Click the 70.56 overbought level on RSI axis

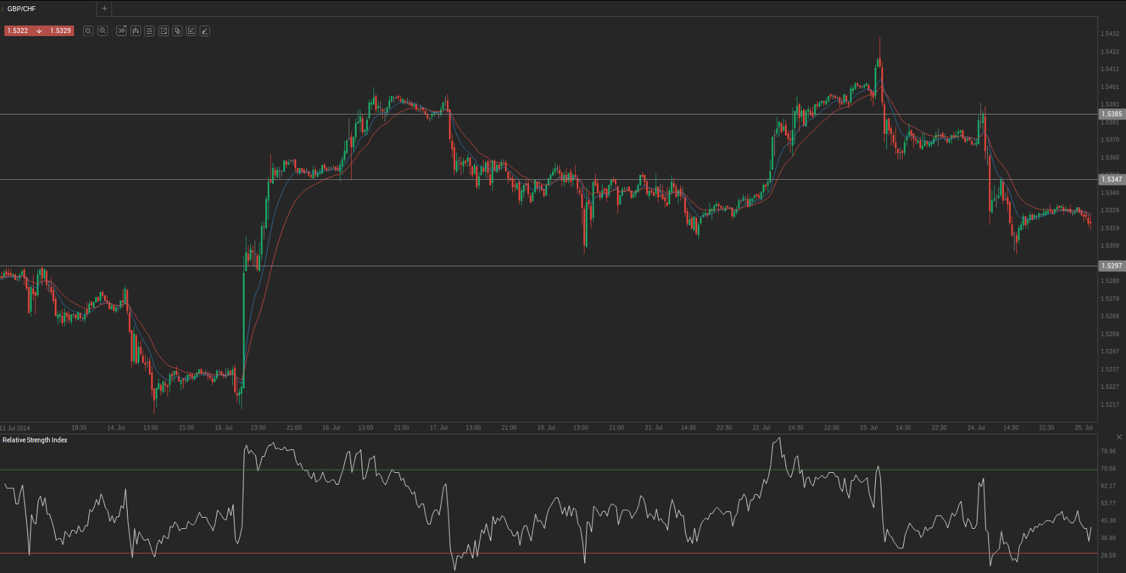pos(1108,469)
